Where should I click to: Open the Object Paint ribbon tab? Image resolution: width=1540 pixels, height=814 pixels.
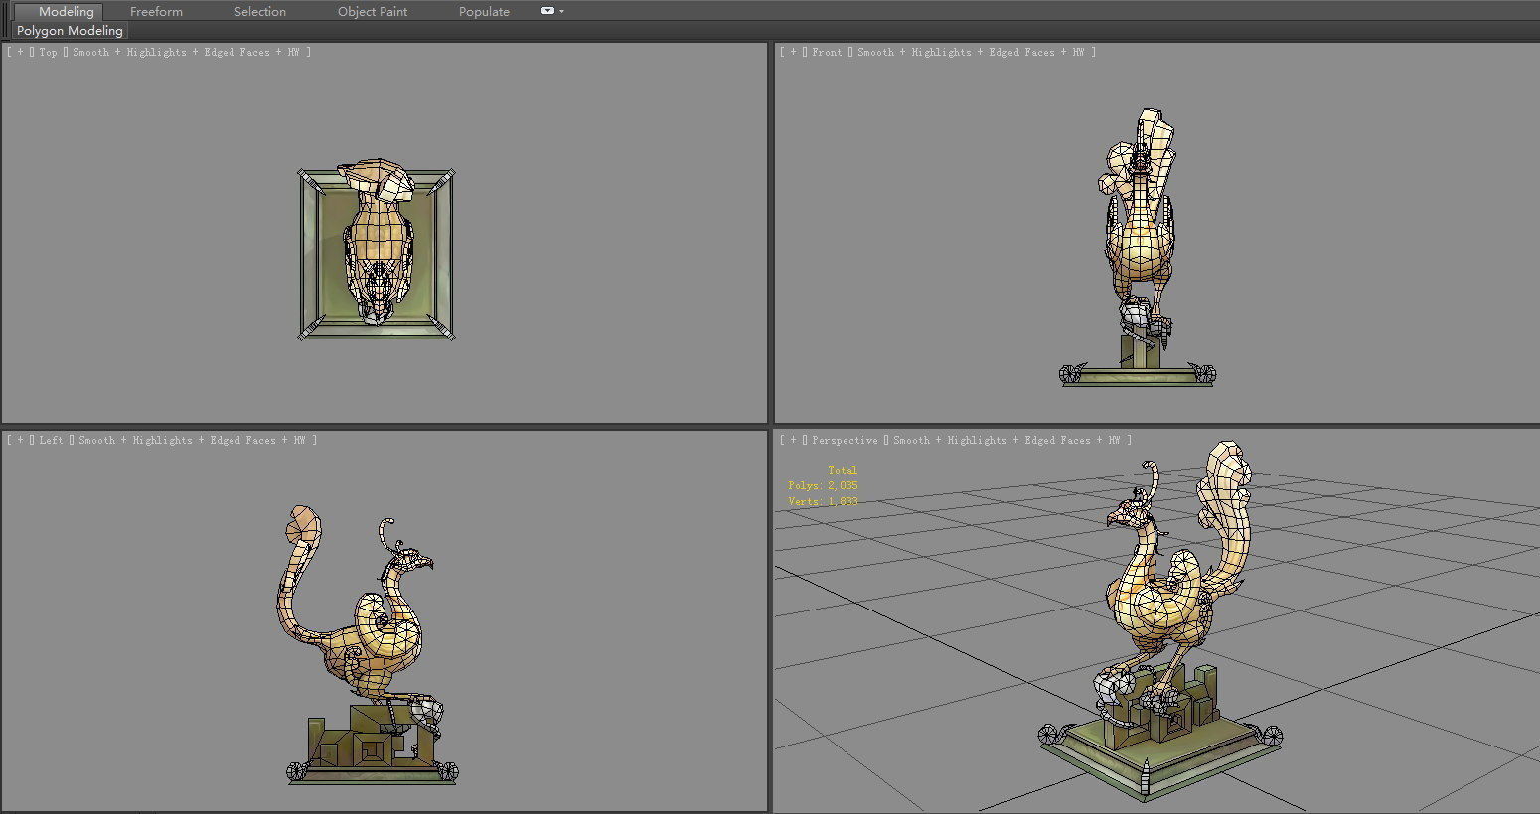click(373, 12)
